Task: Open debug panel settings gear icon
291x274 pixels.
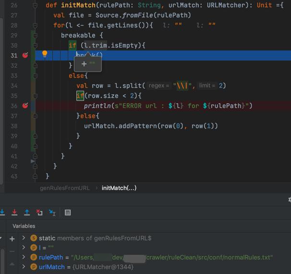Action: [x=290, y=200]
